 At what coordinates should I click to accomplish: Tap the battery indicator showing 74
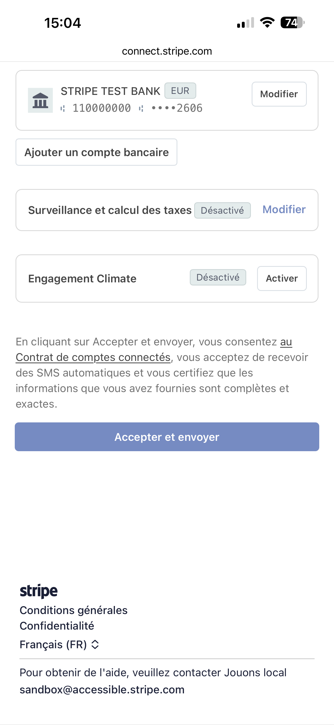click(292, 23)
